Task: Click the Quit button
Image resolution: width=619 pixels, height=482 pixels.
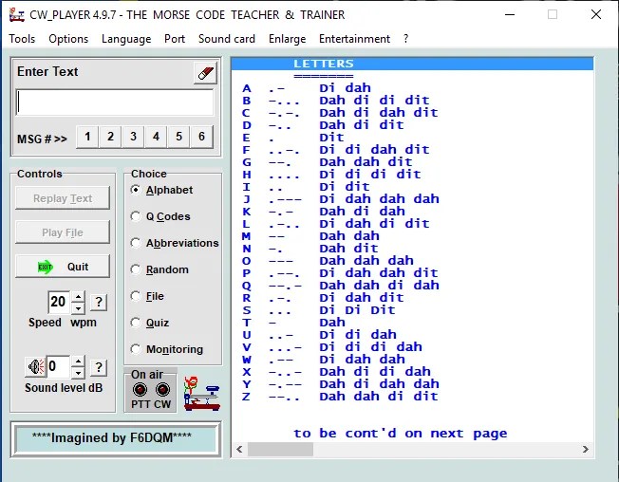Action: click(x=63, y=267)
